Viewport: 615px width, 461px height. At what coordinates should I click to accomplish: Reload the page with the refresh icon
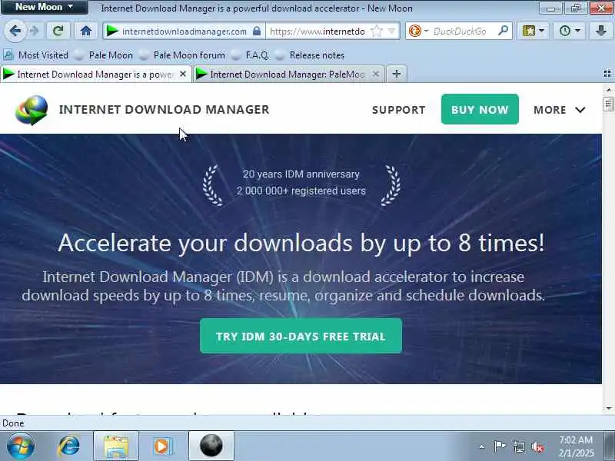click(x=58, y=31)
